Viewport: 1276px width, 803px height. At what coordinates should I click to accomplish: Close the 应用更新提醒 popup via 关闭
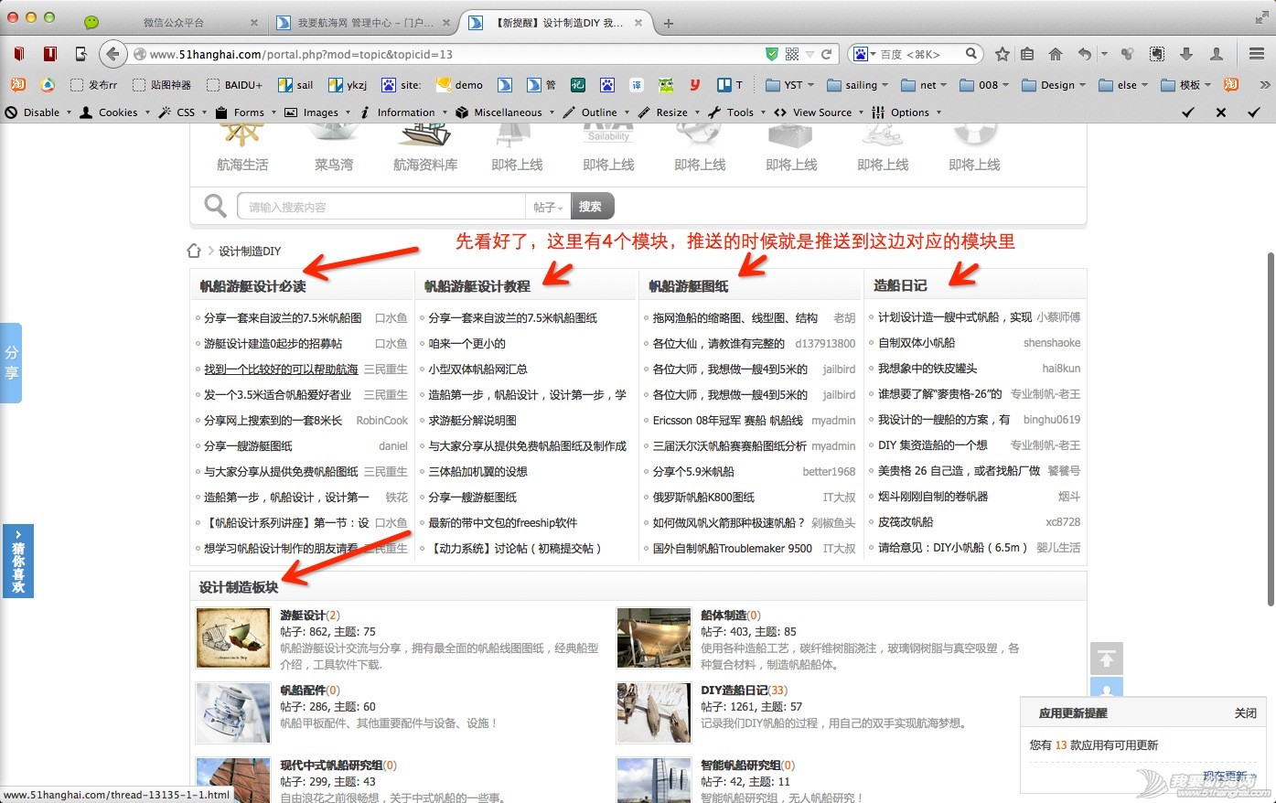1245,712
